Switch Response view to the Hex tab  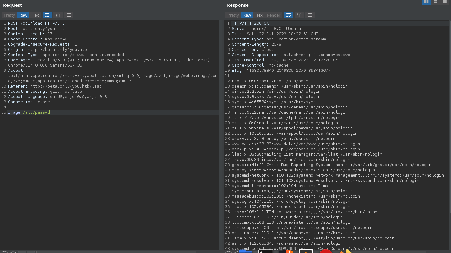(x=259, y=15)
